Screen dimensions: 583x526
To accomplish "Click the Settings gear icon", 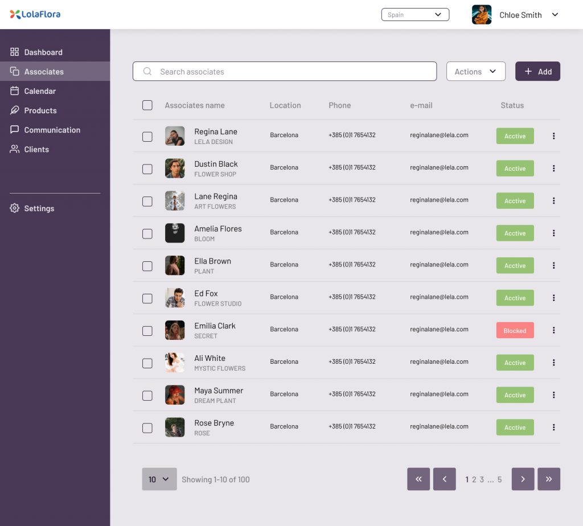I will point(15,208).
